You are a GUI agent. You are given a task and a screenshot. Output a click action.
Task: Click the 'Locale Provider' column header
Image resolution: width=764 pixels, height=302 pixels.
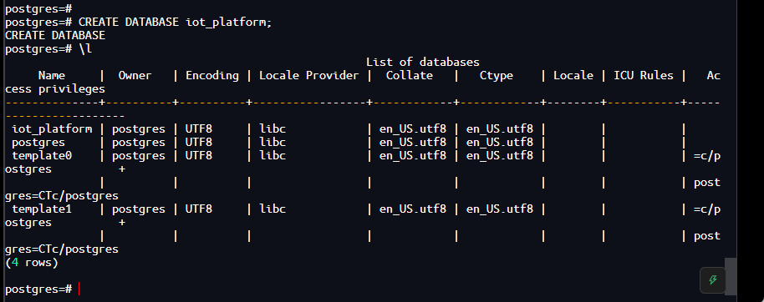(309, 75)
